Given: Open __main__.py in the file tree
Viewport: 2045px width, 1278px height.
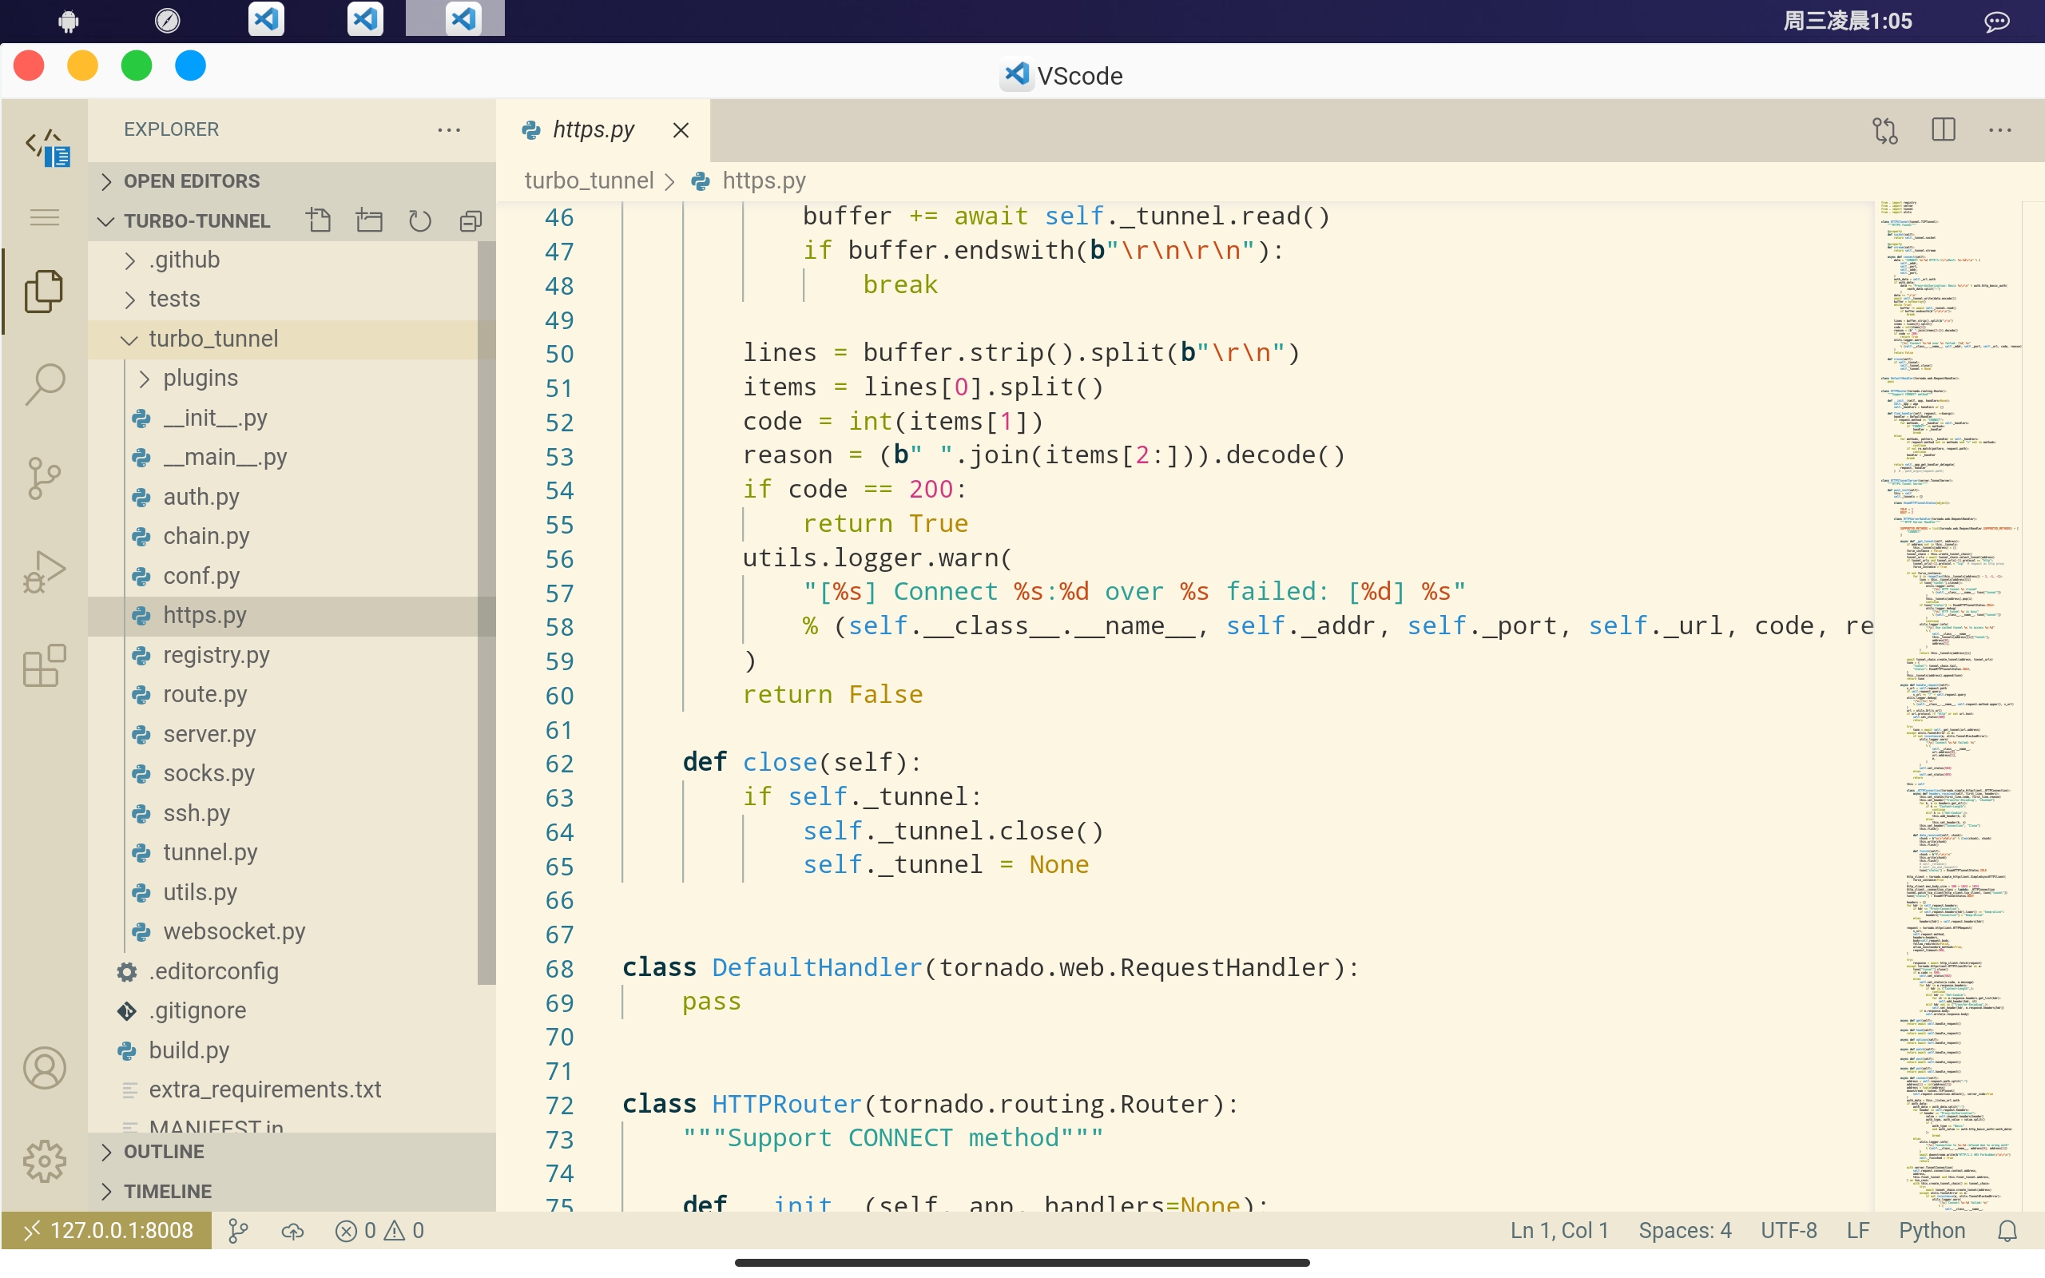Looking at the screenshot, I should tap(283, 457).
